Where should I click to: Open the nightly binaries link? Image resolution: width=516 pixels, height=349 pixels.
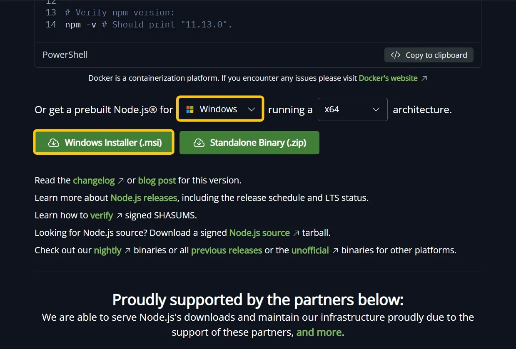[x=107, y=250]
